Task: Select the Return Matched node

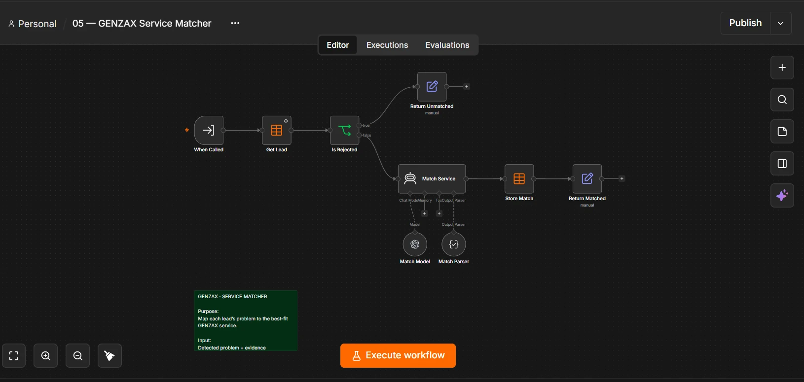Action: tap(587, 179)
